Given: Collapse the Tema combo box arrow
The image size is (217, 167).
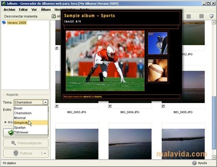Looking at the screenshot, I should (45, 102).
